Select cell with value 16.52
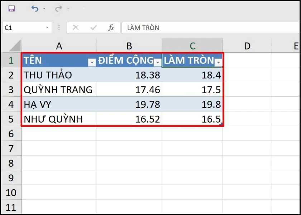This screenshot has height=215, width=301. point(129,119)
